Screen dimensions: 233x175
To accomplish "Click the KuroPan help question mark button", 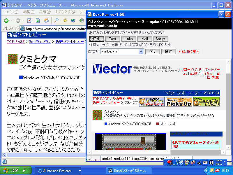I will click(221, 14).
